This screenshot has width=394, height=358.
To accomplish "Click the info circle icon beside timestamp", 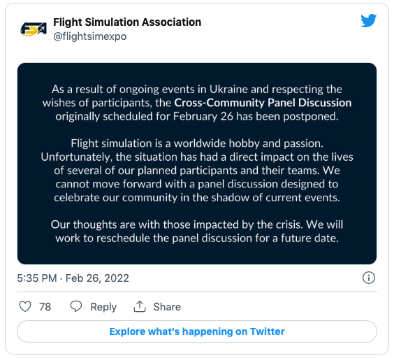I will (369, 278).
